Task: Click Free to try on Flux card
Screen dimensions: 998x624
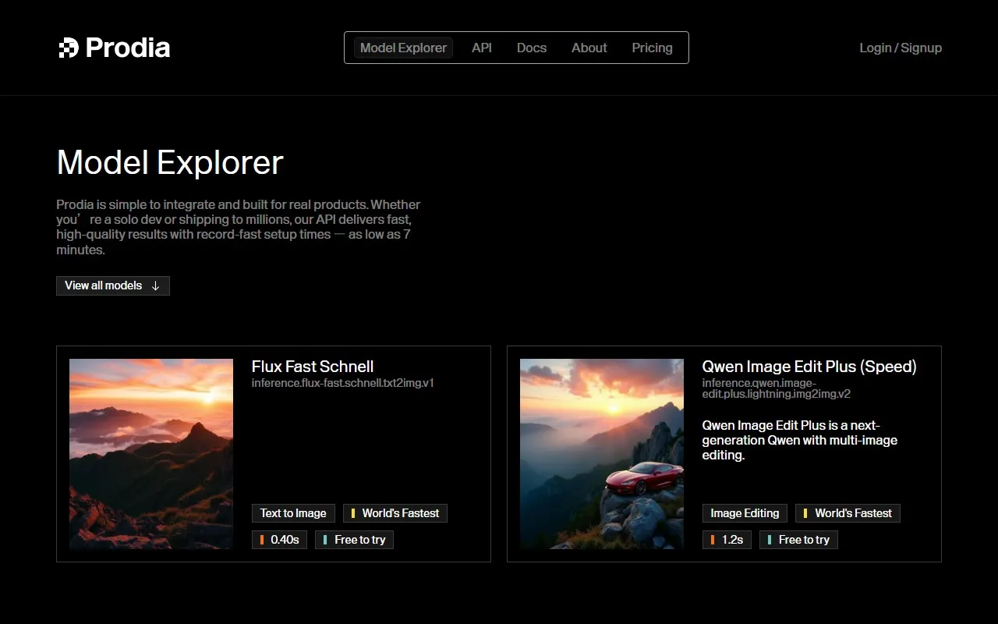Action: (x=355, y=540)
